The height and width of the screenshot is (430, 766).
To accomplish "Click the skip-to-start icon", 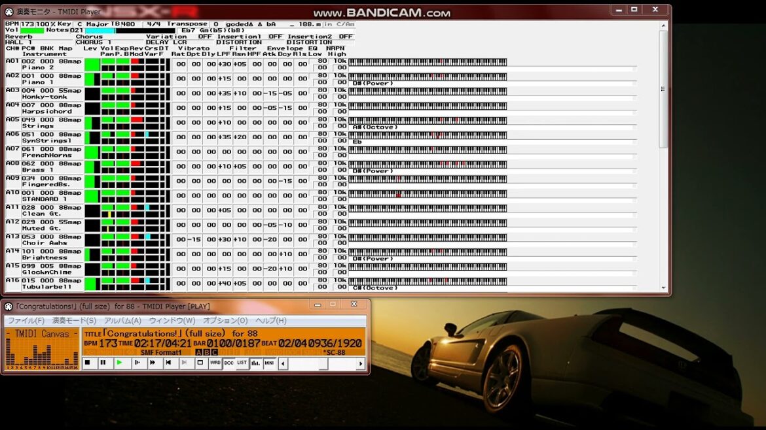I will coord(168,364).
